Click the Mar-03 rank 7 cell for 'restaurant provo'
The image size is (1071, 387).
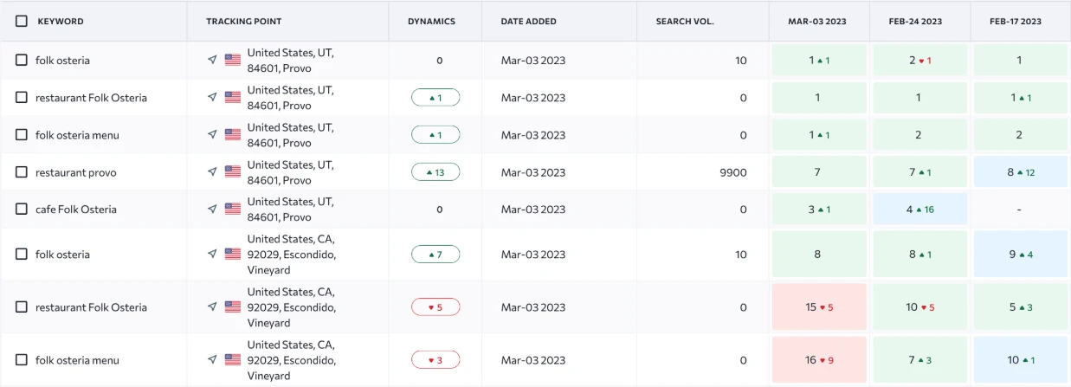pyautogui.click(x=819, y=172)
